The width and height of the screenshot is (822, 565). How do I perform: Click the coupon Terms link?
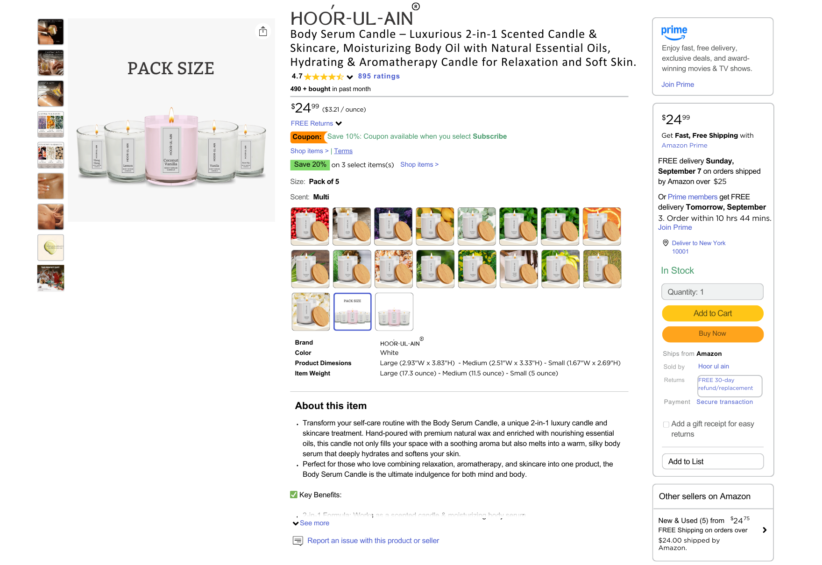pyautogui.click(x=343, y=151)
